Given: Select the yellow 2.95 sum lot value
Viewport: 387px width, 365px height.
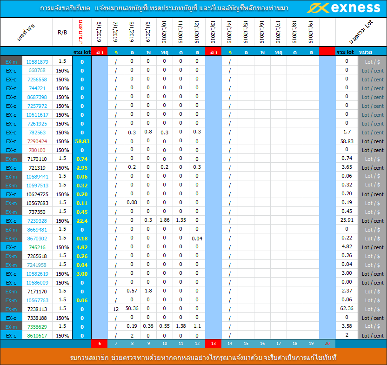Looking at the screenshot, I should click(82, 168).
